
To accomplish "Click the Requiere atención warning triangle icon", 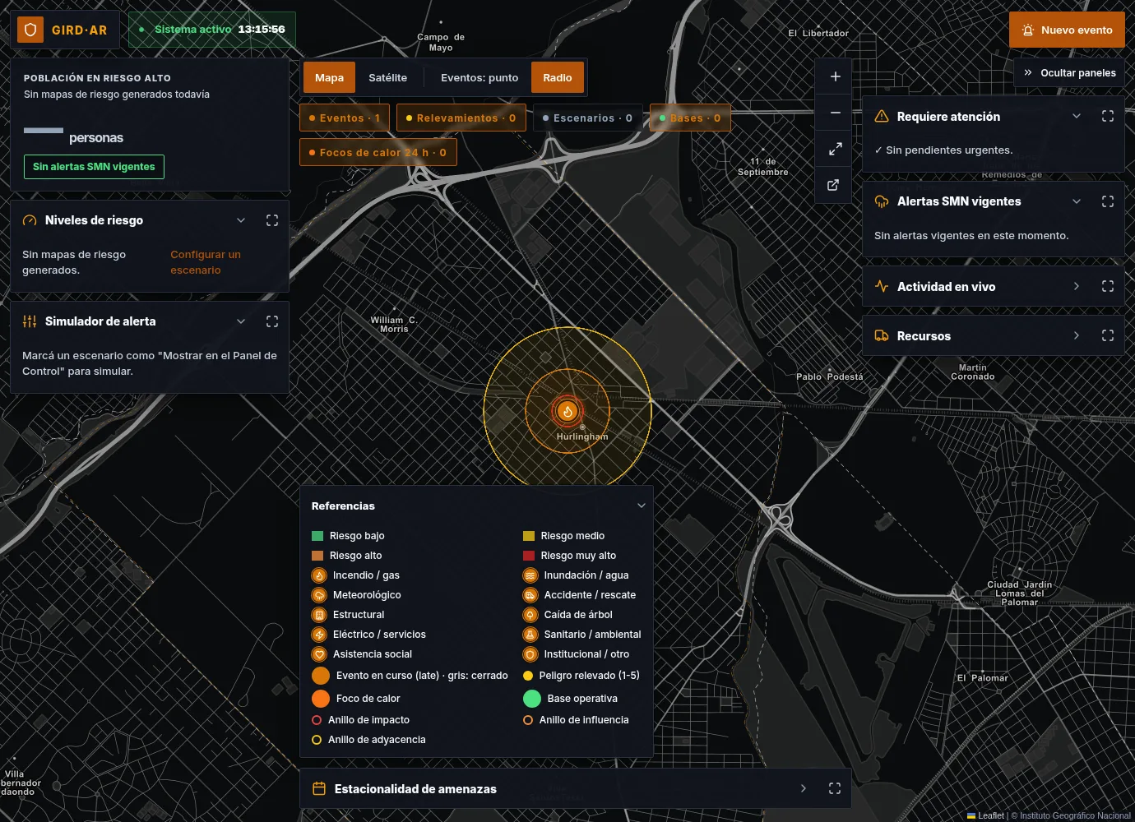I will [x=882, y=117].
